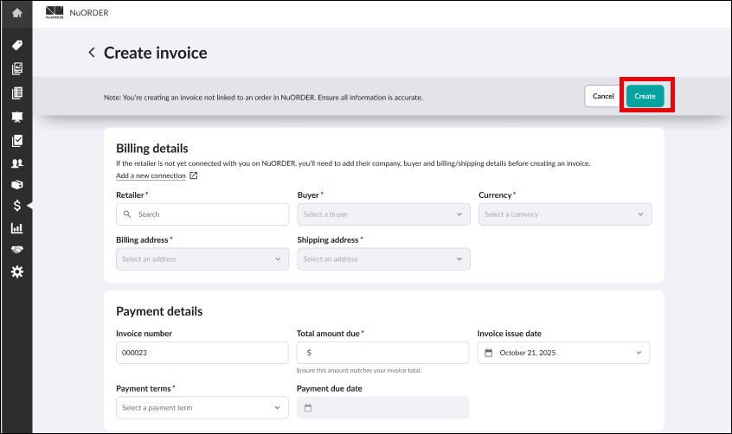Open the handshake icon in sidebar
The image size is (732, 434).
16,250
